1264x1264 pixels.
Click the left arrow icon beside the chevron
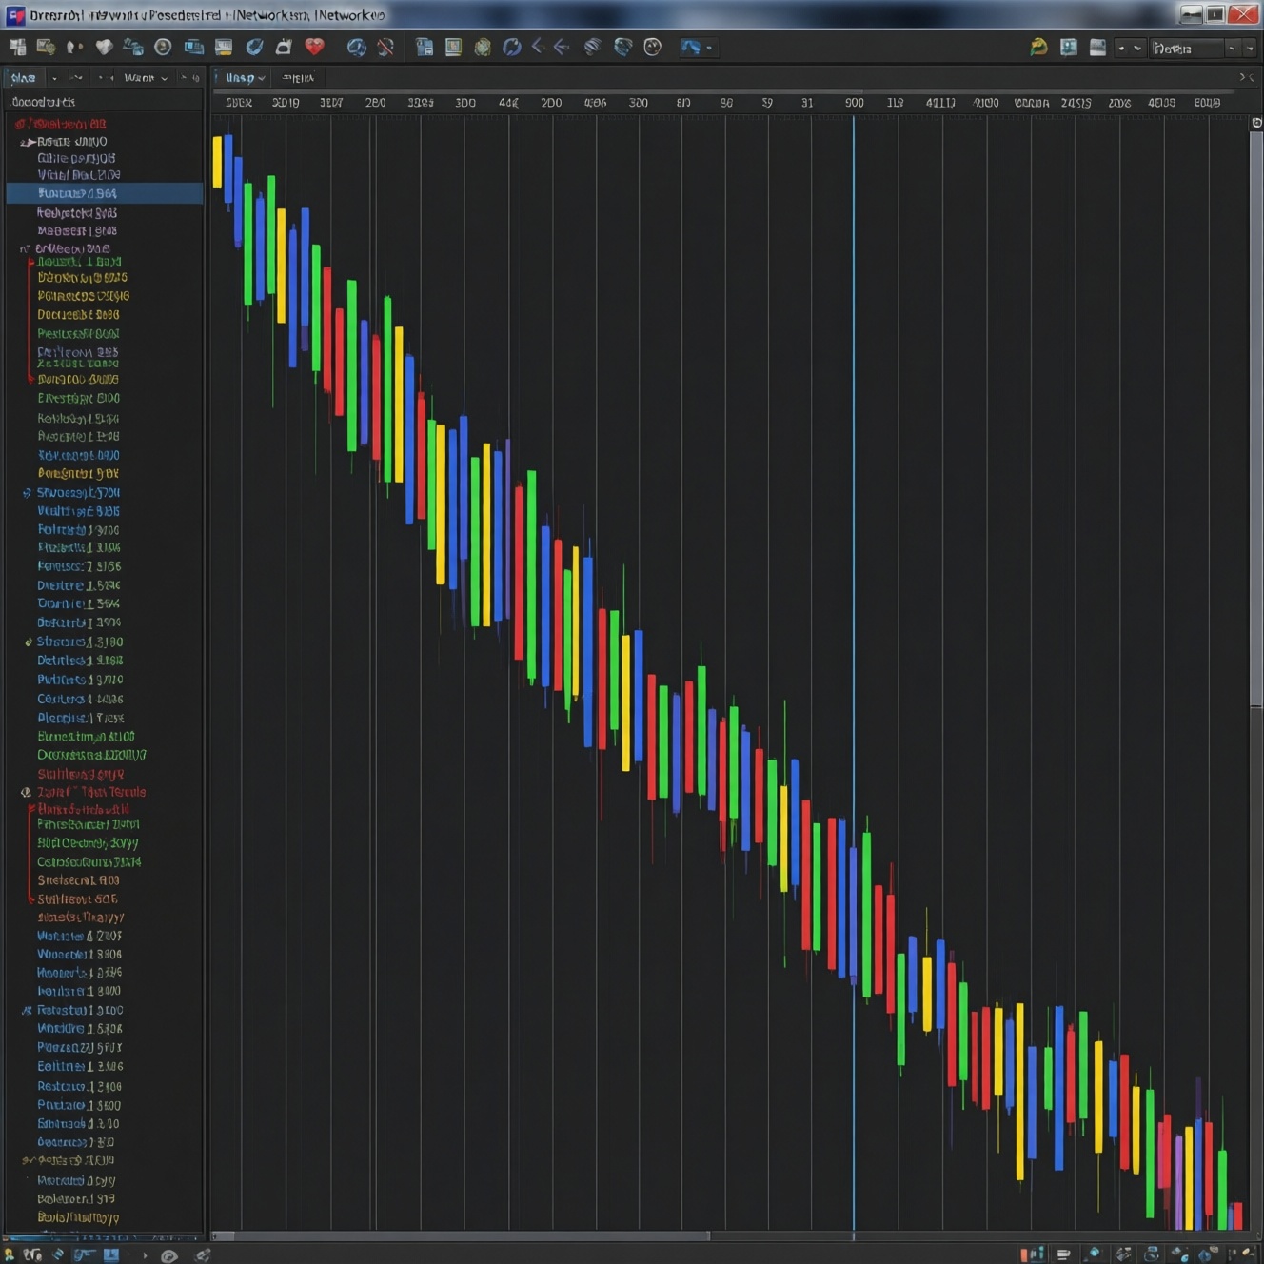coord(562,46)
